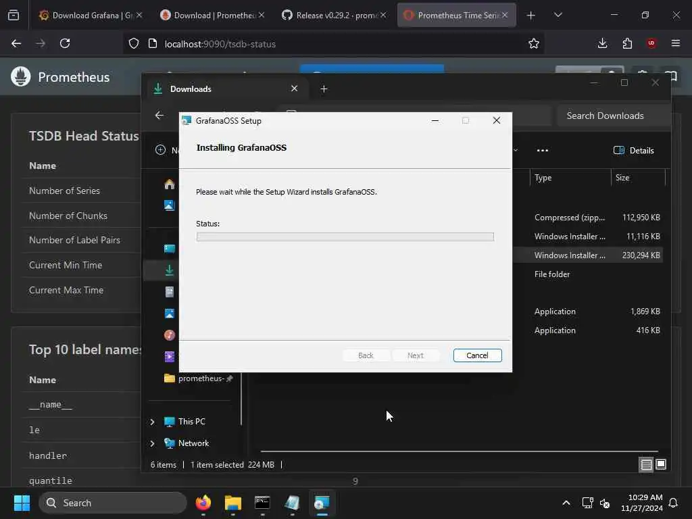Cancel the GrafanaOSS installation
This screenshot has height=519, width=692.
[x=477, y=355]
